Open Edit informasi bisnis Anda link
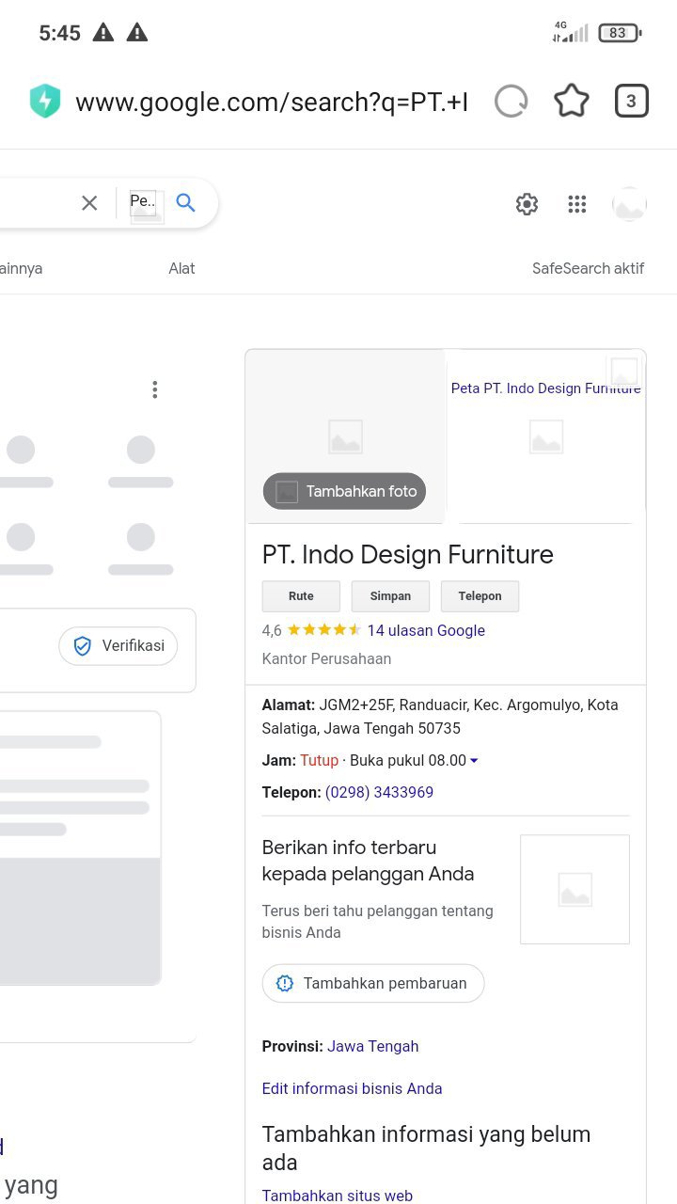Viewport: 677px width, 1204px height. tap(352, 1088)
